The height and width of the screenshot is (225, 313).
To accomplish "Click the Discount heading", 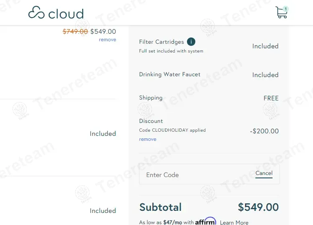I will [x=151, y=121].
